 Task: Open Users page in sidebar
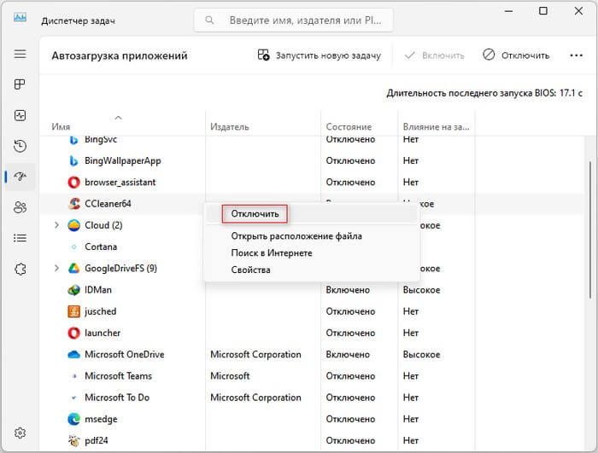pyautogui.click(x=20, y=207)
